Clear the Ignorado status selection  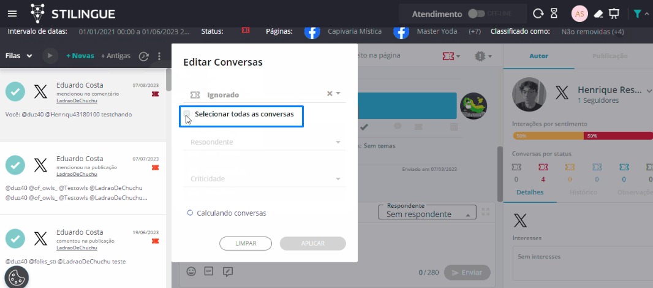pos(329,94)
